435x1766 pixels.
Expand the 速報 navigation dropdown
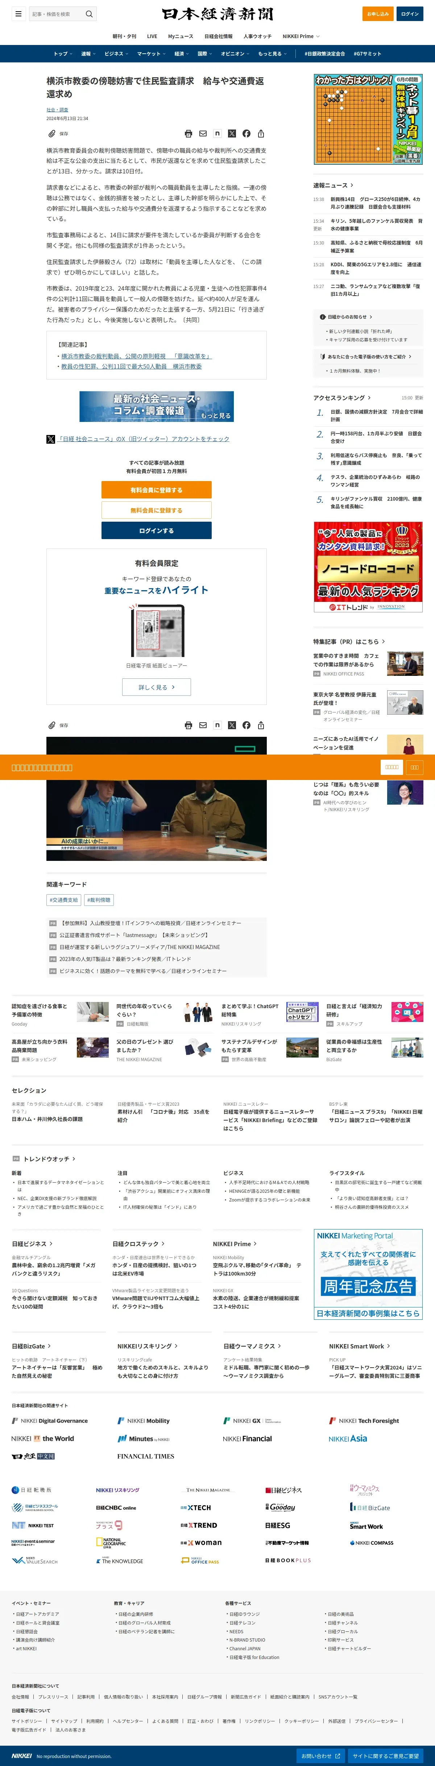[x=88, y=53]
